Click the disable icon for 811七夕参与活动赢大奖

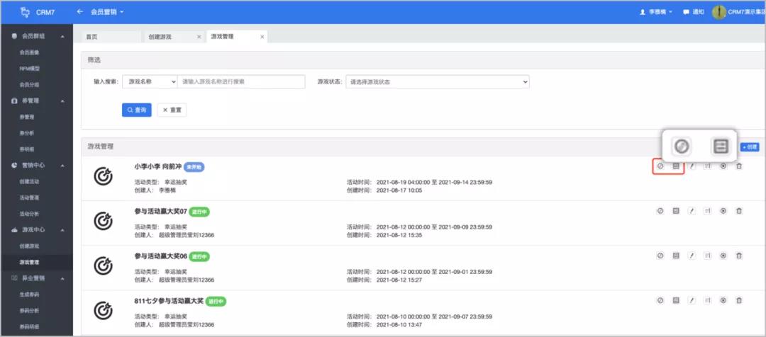tap(660, 300)
